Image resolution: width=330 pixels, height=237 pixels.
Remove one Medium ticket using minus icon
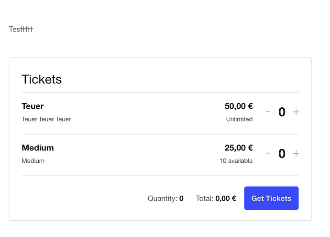[x=267, y=153]
